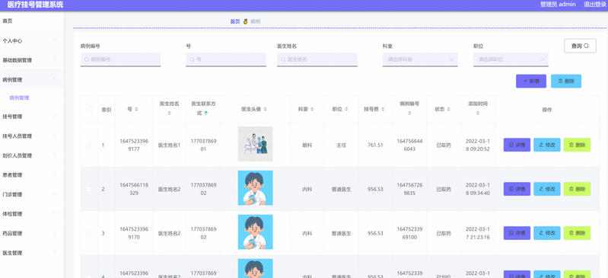This screenshot has height=278, width=608.
Task: Open the 管理员 admin account label
Action: point(558,5)
